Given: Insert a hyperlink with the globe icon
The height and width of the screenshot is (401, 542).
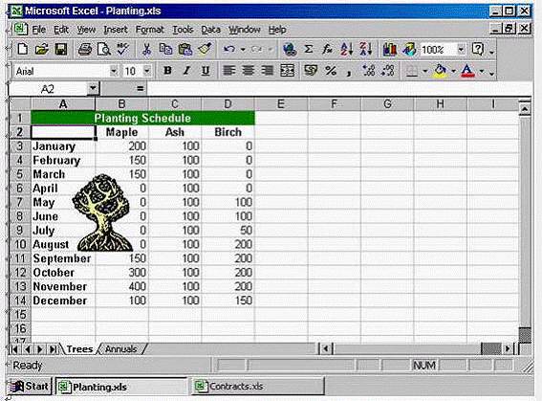Looking at the screenshot, I should click(x=290, y=50).
